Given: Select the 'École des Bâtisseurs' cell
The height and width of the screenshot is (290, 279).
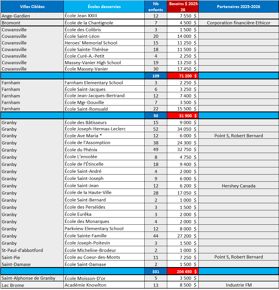Looking at the screenshot, I should tap(104, 122).
